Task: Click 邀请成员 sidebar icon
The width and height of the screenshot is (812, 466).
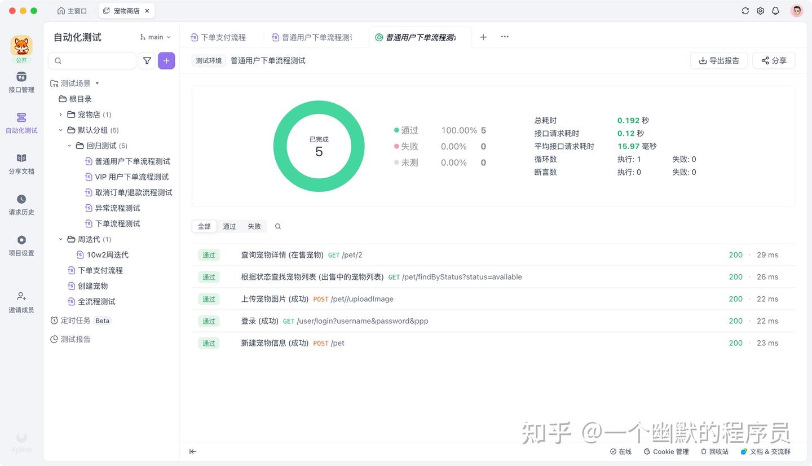Action: (x=21, y=302)
